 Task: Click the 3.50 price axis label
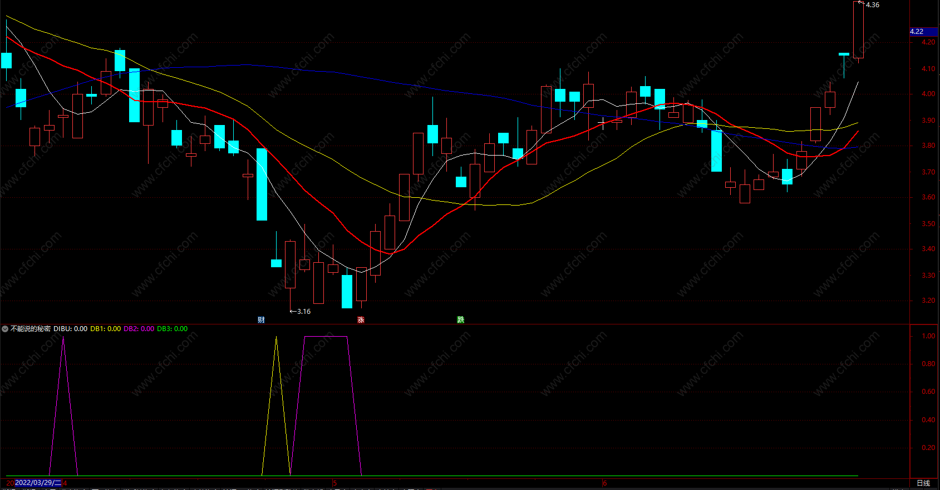point(928,224)
